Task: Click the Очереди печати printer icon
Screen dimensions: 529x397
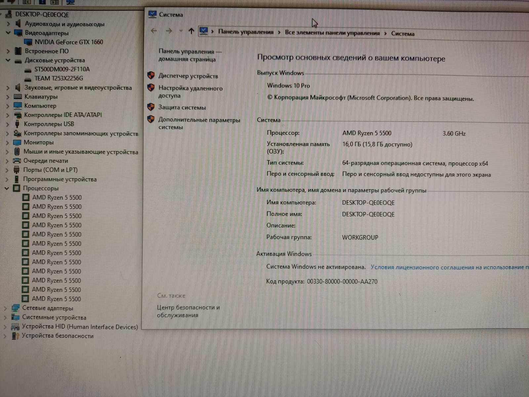Action: [x=17, y=161]
